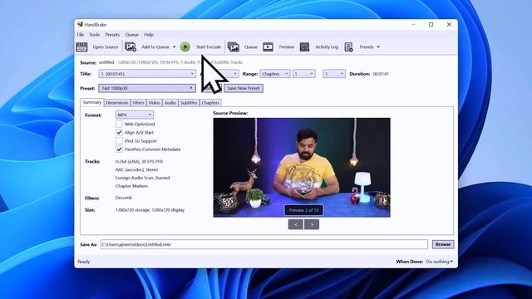Image resolution: width=532 pixels, height=299 pixels.
Task: Click the Preview toolbar label
Action: [x=287, y=47]
